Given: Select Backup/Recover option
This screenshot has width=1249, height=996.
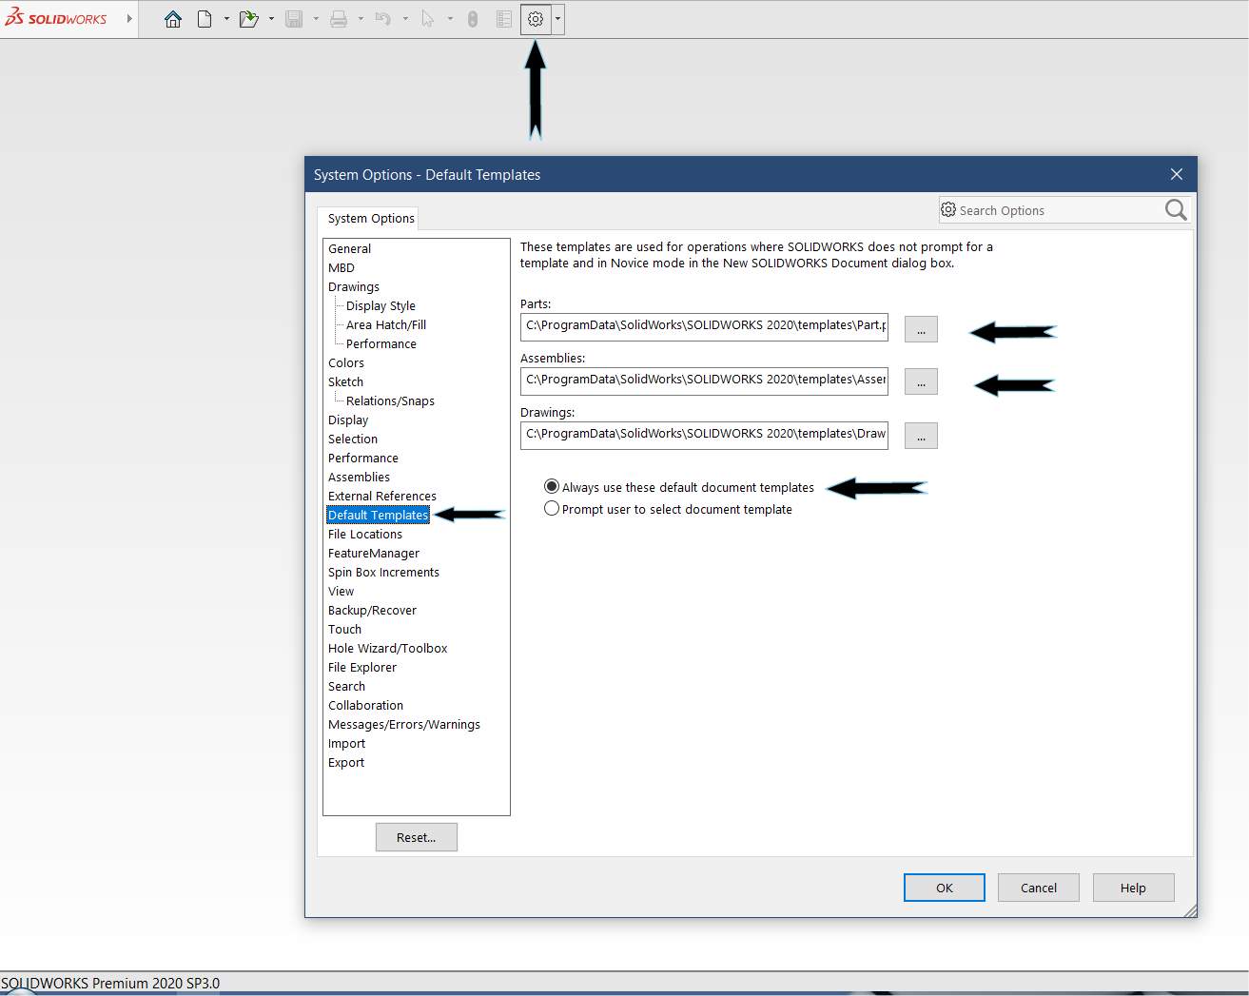Looking at the screenshot, I should [x=372, y=610].
